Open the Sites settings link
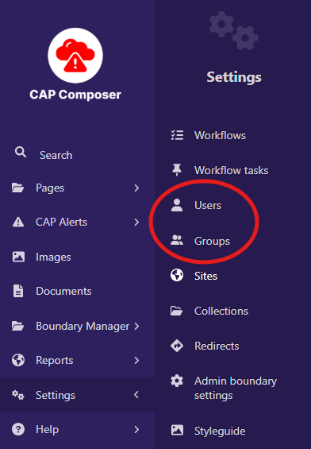This screenshot has height=449, width=311. coord(205,276)
